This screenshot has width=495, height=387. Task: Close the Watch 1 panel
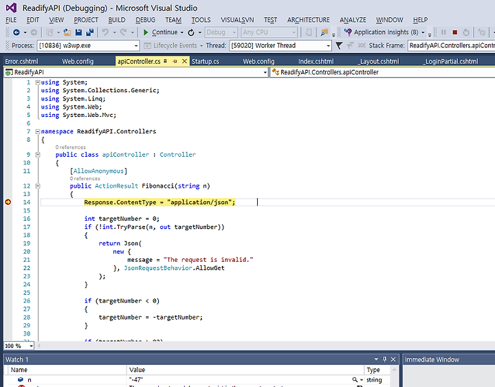point(393,360)
